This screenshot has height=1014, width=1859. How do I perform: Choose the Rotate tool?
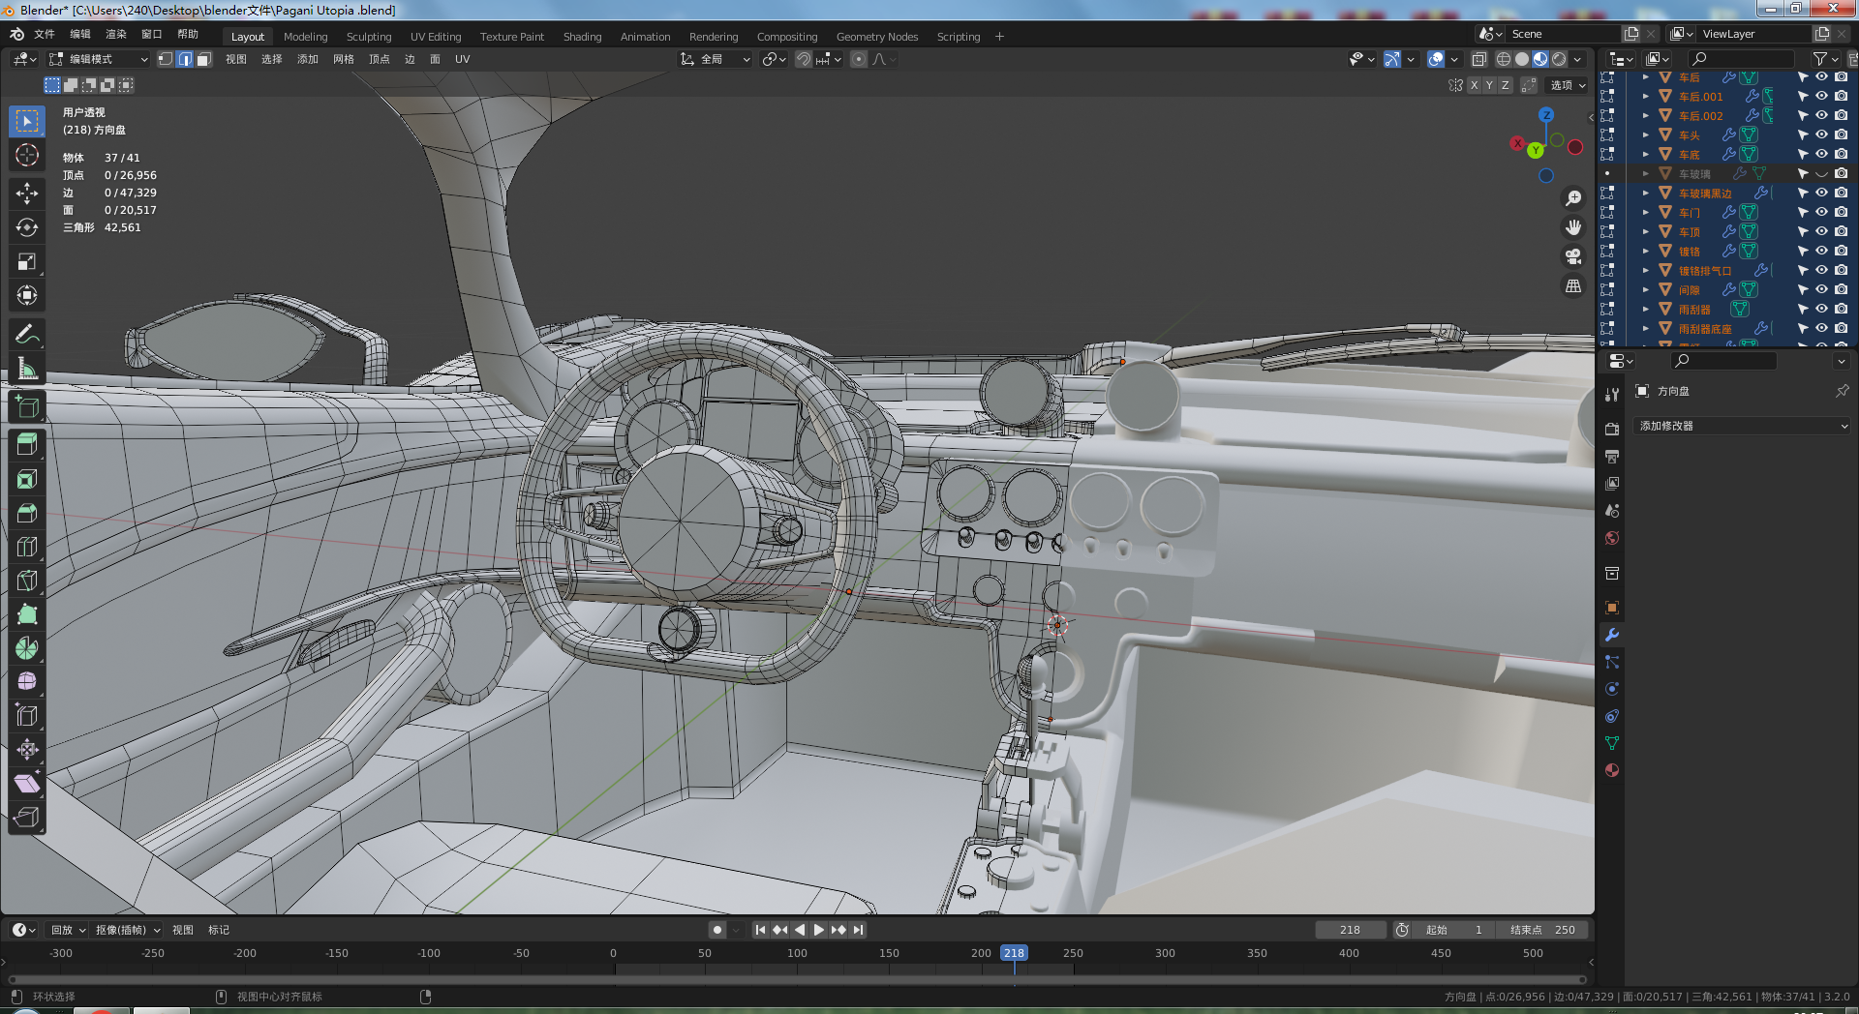point(27,227)
